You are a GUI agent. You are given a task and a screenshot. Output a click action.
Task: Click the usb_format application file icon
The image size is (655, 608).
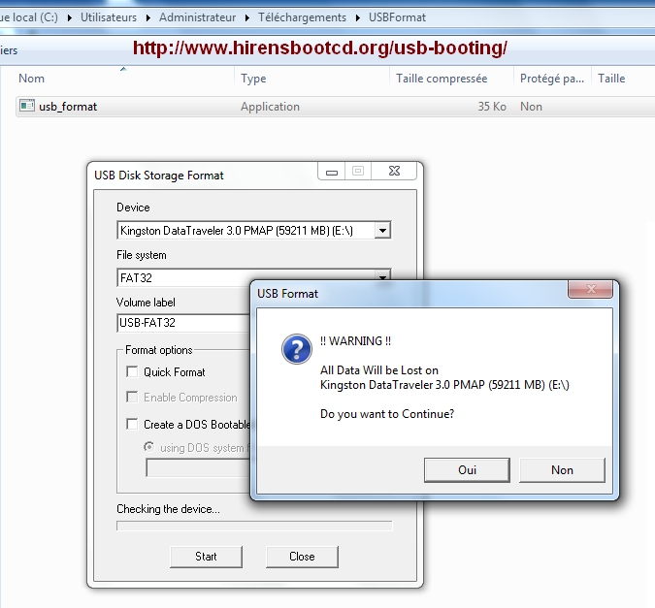(x=27, y=107)
